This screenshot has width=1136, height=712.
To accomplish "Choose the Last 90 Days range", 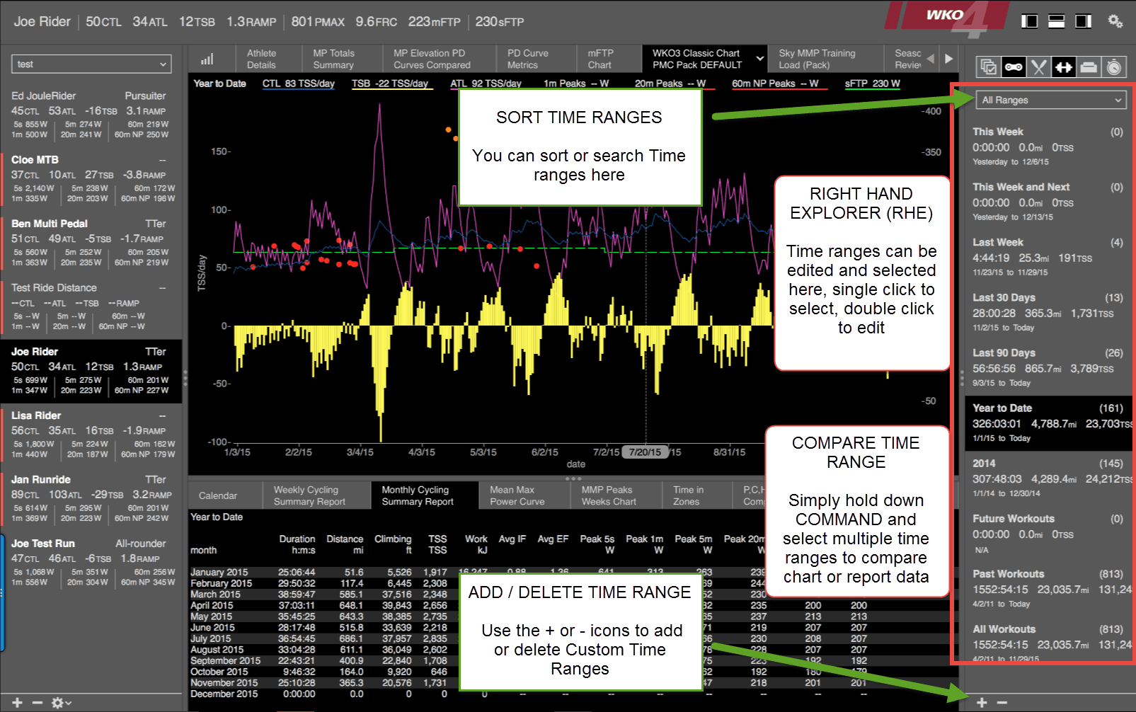I will [1048, 367].
